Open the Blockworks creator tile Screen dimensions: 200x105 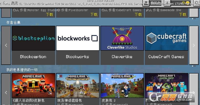pos(78,38)
